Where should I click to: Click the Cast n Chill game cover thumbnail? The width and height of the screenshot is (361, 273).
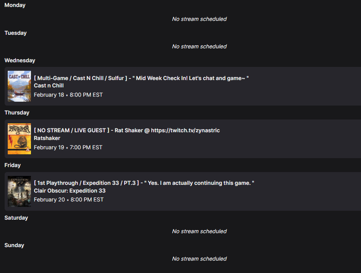[x=19, y=86]
